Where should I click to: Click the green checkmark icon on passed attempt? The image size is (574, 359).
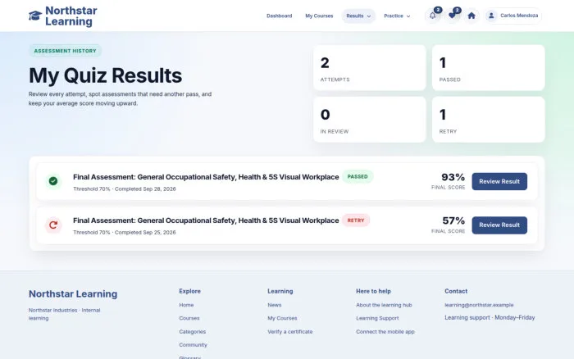(x=53, y=181)
